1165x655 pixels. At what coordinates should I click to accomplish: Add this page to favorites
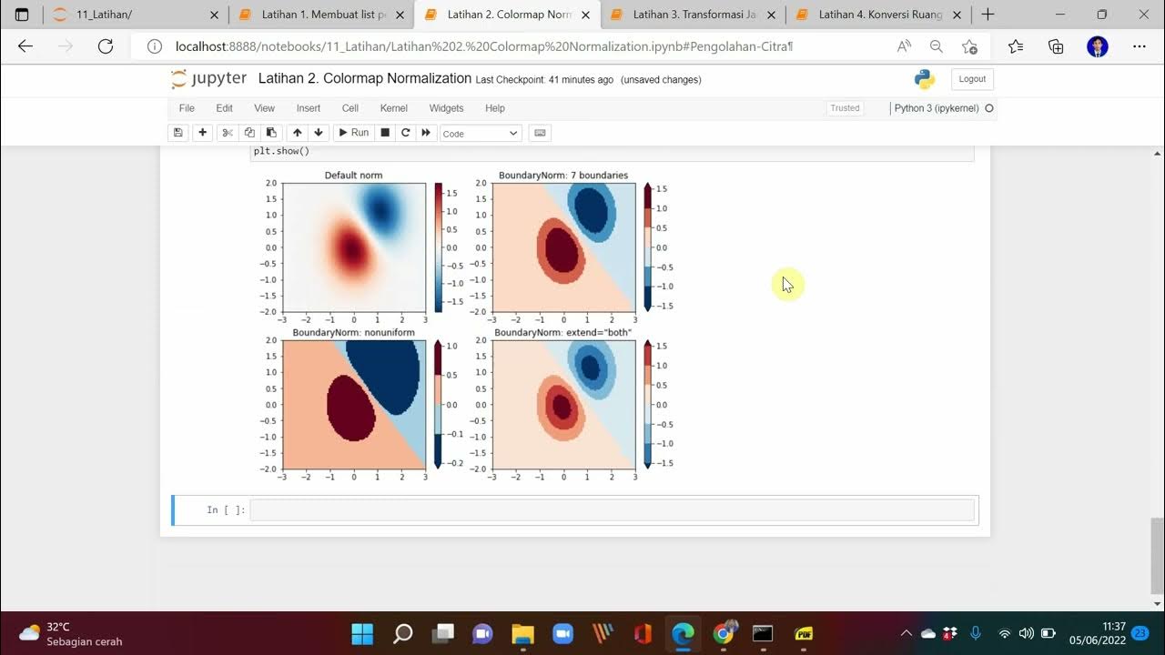pyautogui.click(x=969, y=46)
